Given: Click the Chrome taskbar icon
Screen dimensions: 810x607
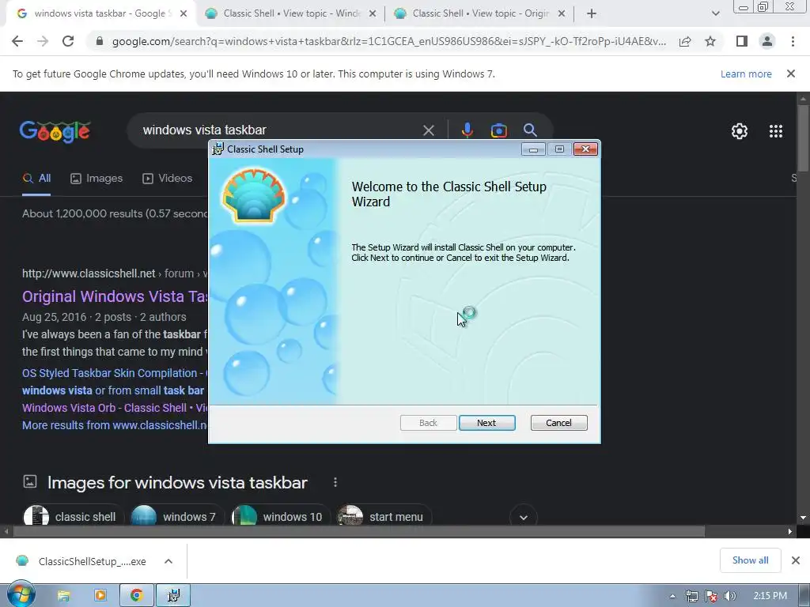Looking at the screenshot, I should click(136, 596).
